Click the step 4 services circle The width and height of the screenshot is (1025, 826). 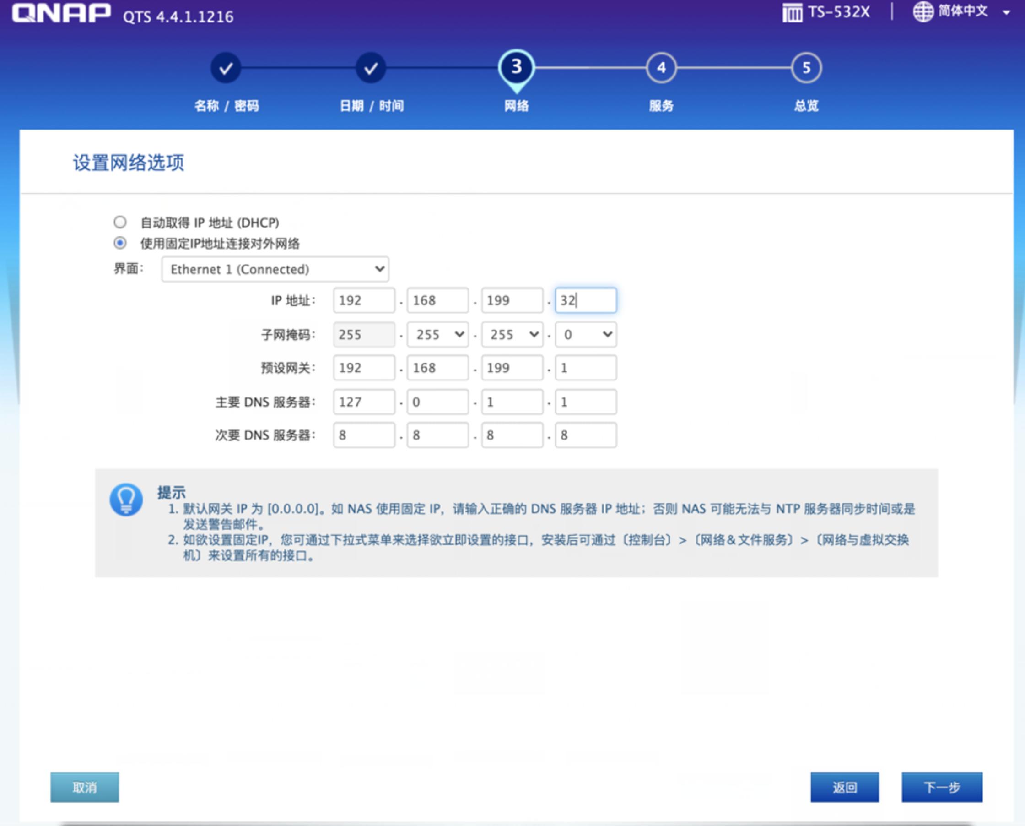[x=661, y=68]
